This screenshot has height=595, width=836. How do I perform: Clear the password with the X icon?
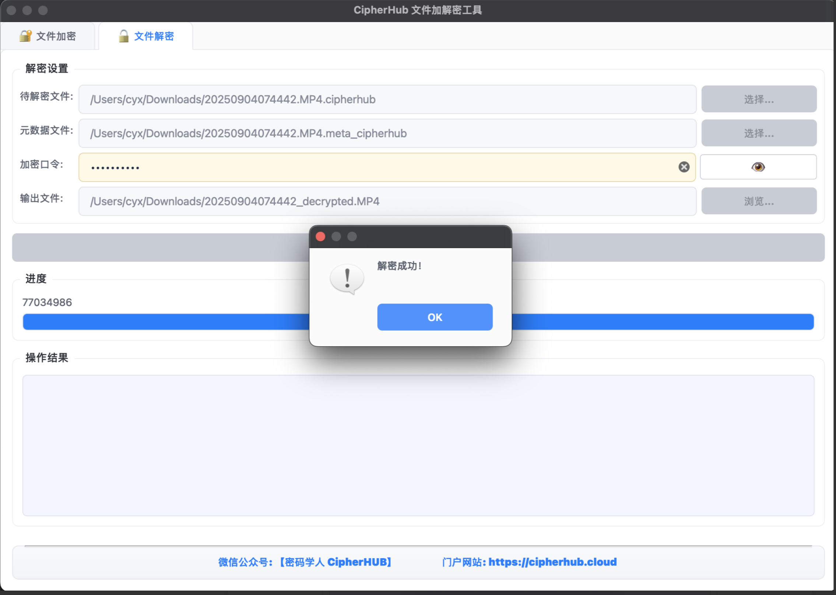tap(684, 167)
